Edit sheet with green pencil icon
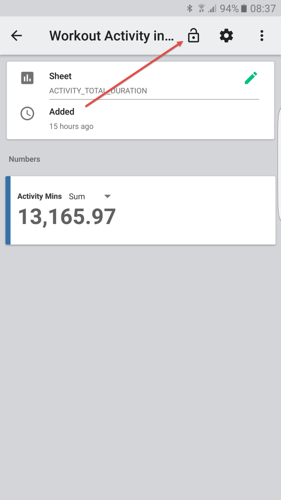This screenshot has height=500, width=281. pyautogui.click(x=251, y=78)
